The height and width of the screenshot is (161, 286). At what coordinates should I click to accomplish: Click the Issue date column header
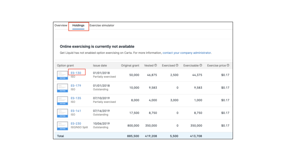pyautogui.click(x=100, y=66)
